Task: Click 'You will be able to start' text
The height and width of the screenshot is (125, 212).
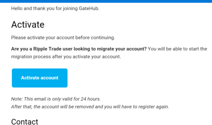Action: (173, 49)
